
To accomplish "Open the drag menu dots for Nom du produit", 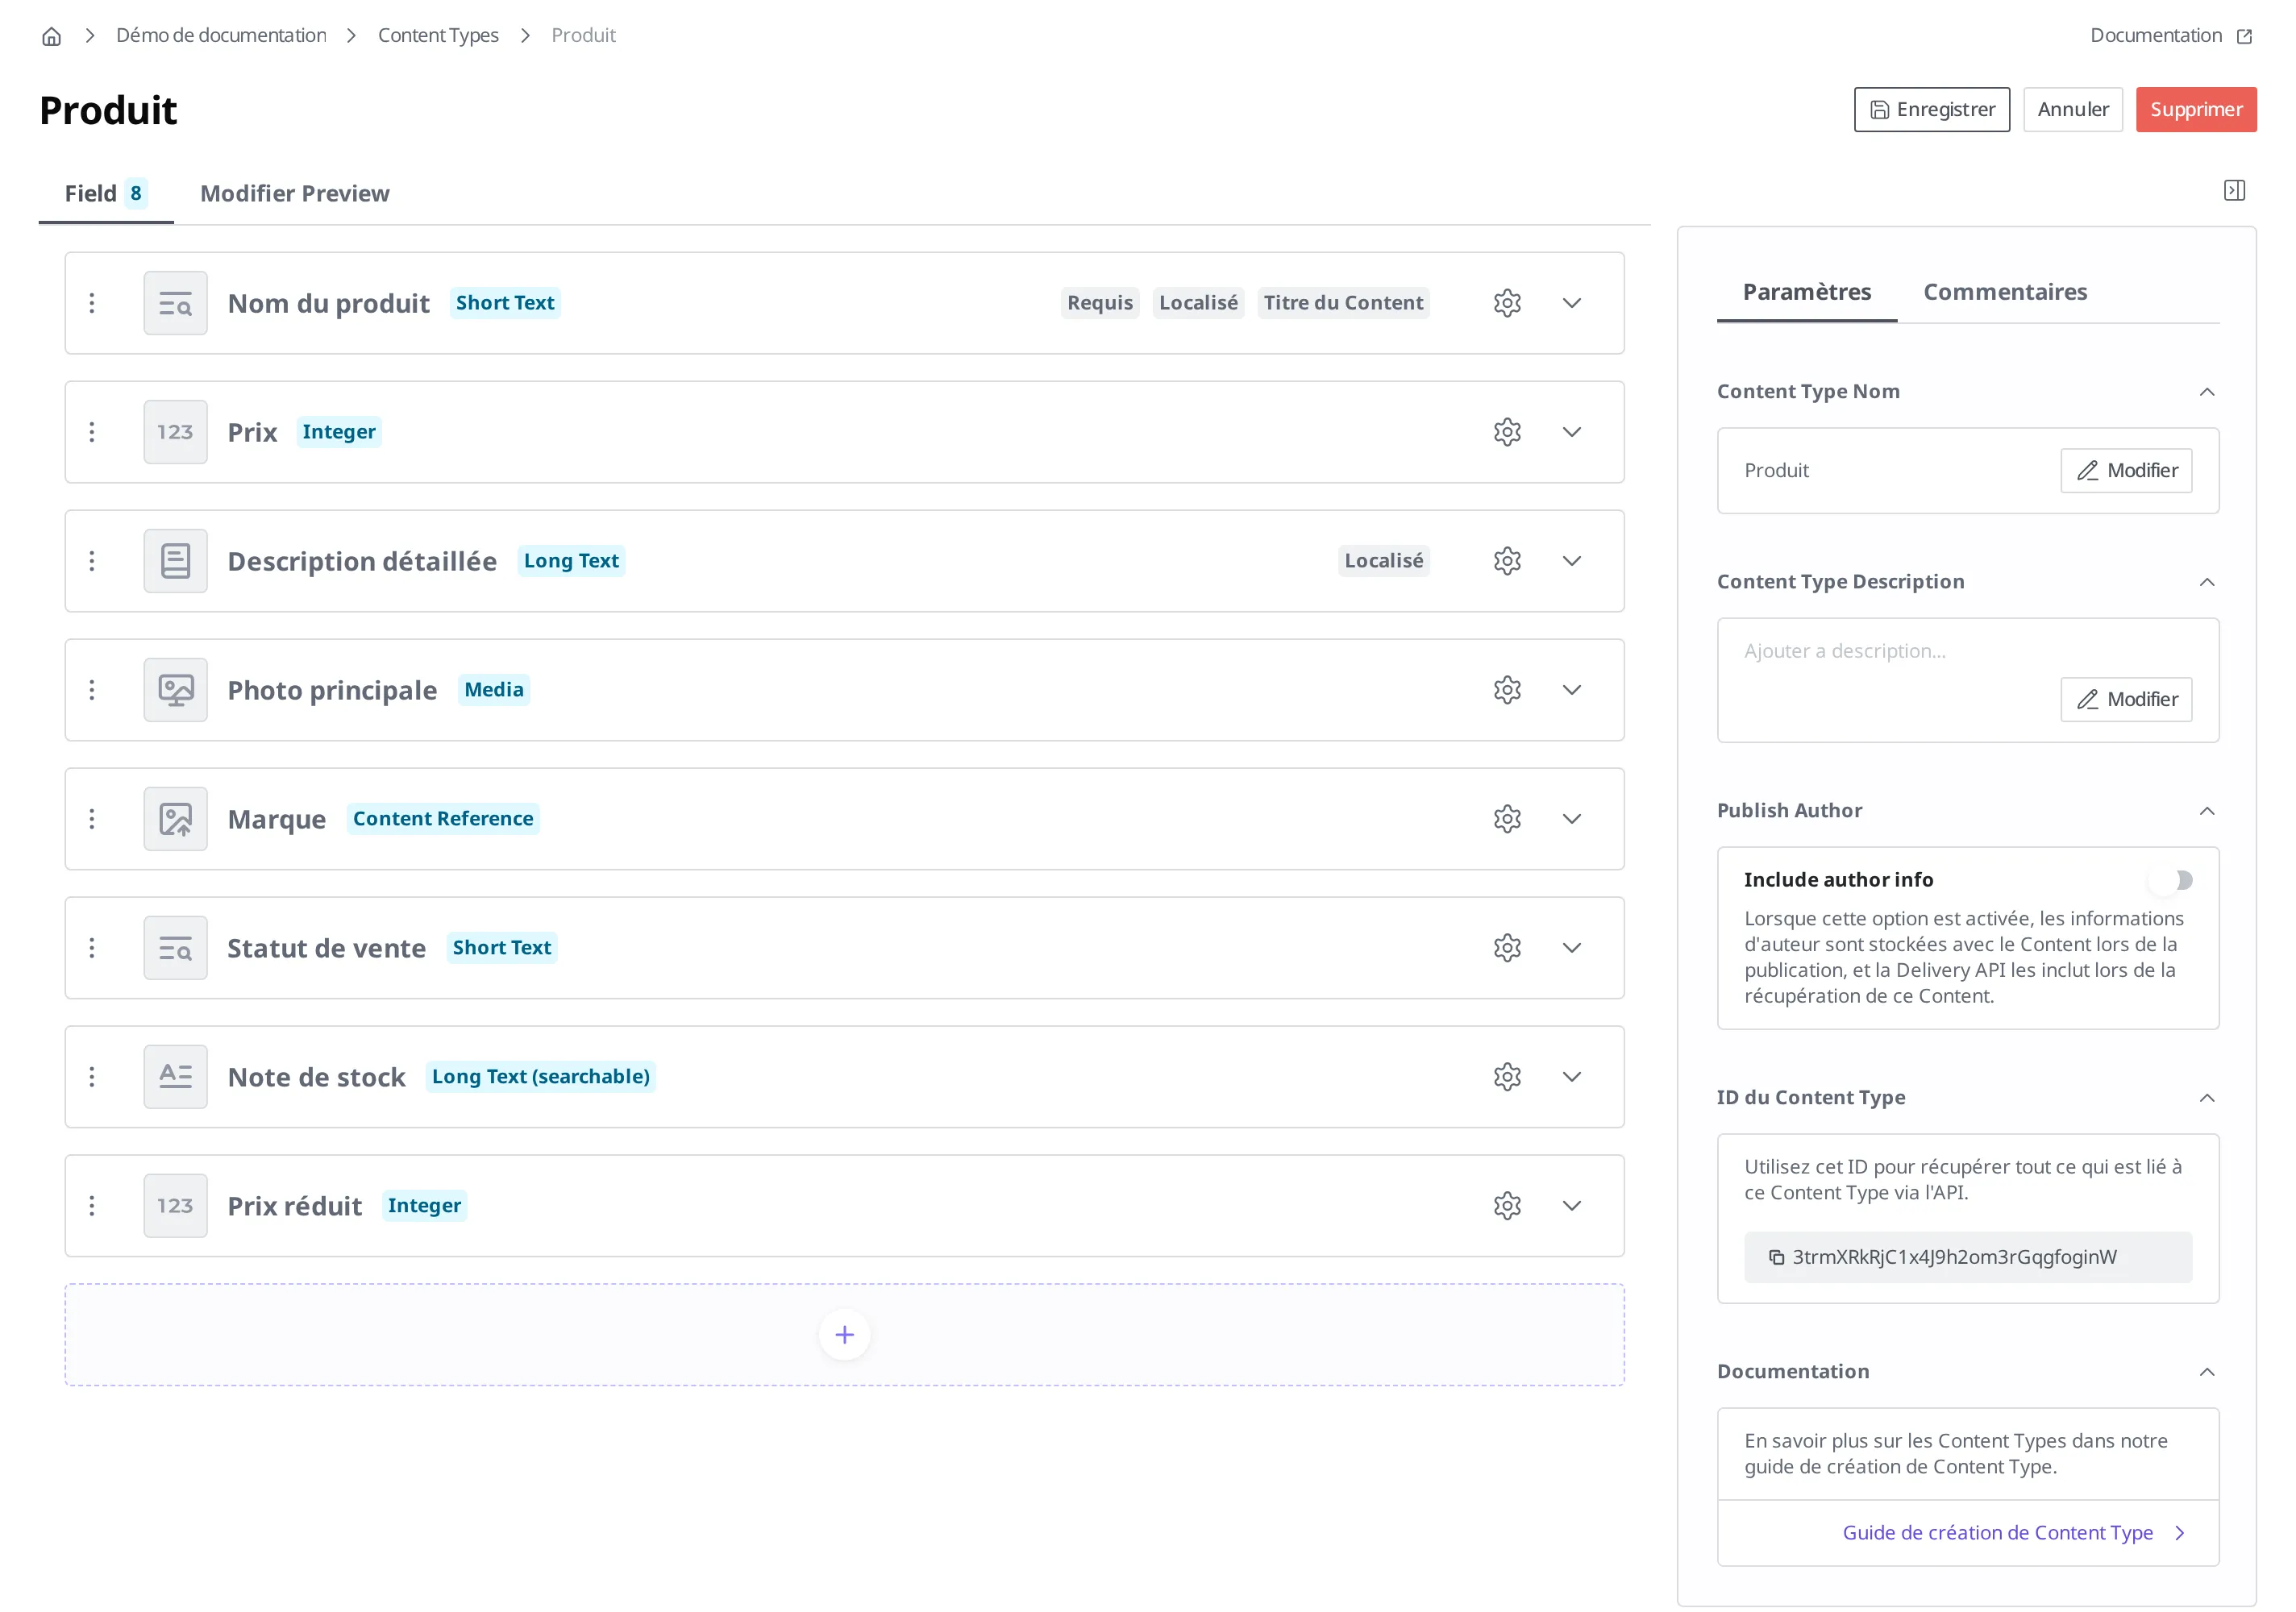I will (92, 303).
